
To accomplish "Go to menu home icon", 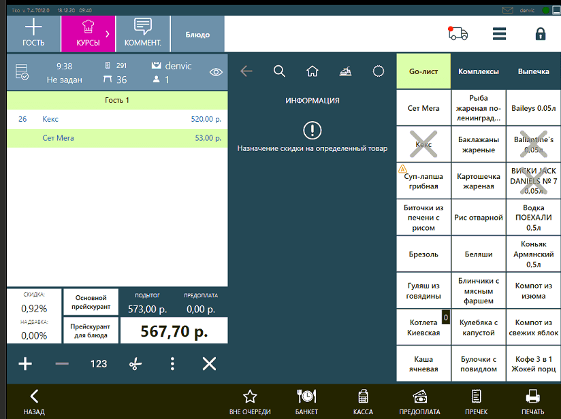I will [x=312, y=71].
